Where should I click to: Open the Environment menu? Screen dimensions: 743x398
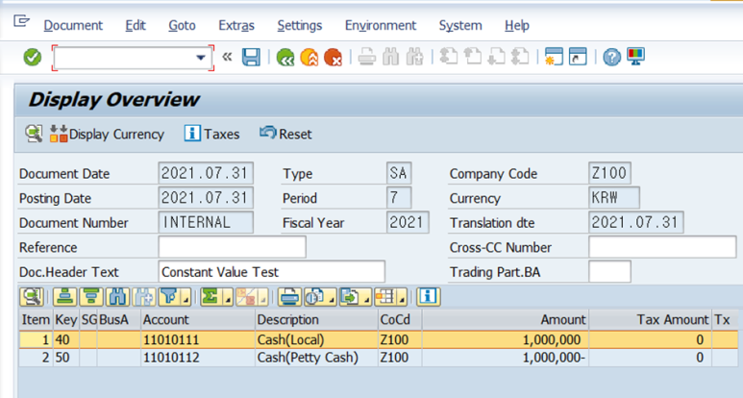[x=381, y=25]
